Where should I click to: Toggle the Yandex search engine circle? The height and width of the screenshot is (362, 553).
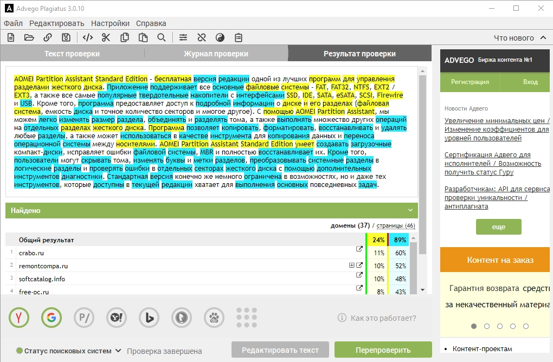[19, 318]
